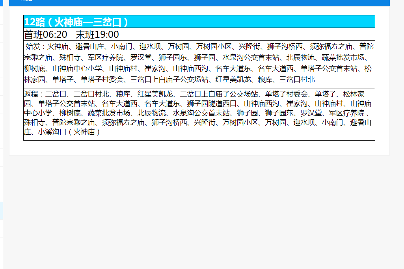Click 避暑山庄 in the 始发 stop list
The height and width of the screenshot is (269, 404).
89,46
